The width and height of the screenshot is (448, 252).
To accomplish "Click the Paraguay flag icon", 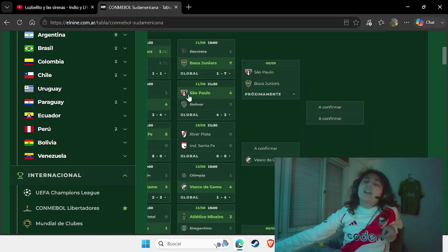I will pos(29,102).
